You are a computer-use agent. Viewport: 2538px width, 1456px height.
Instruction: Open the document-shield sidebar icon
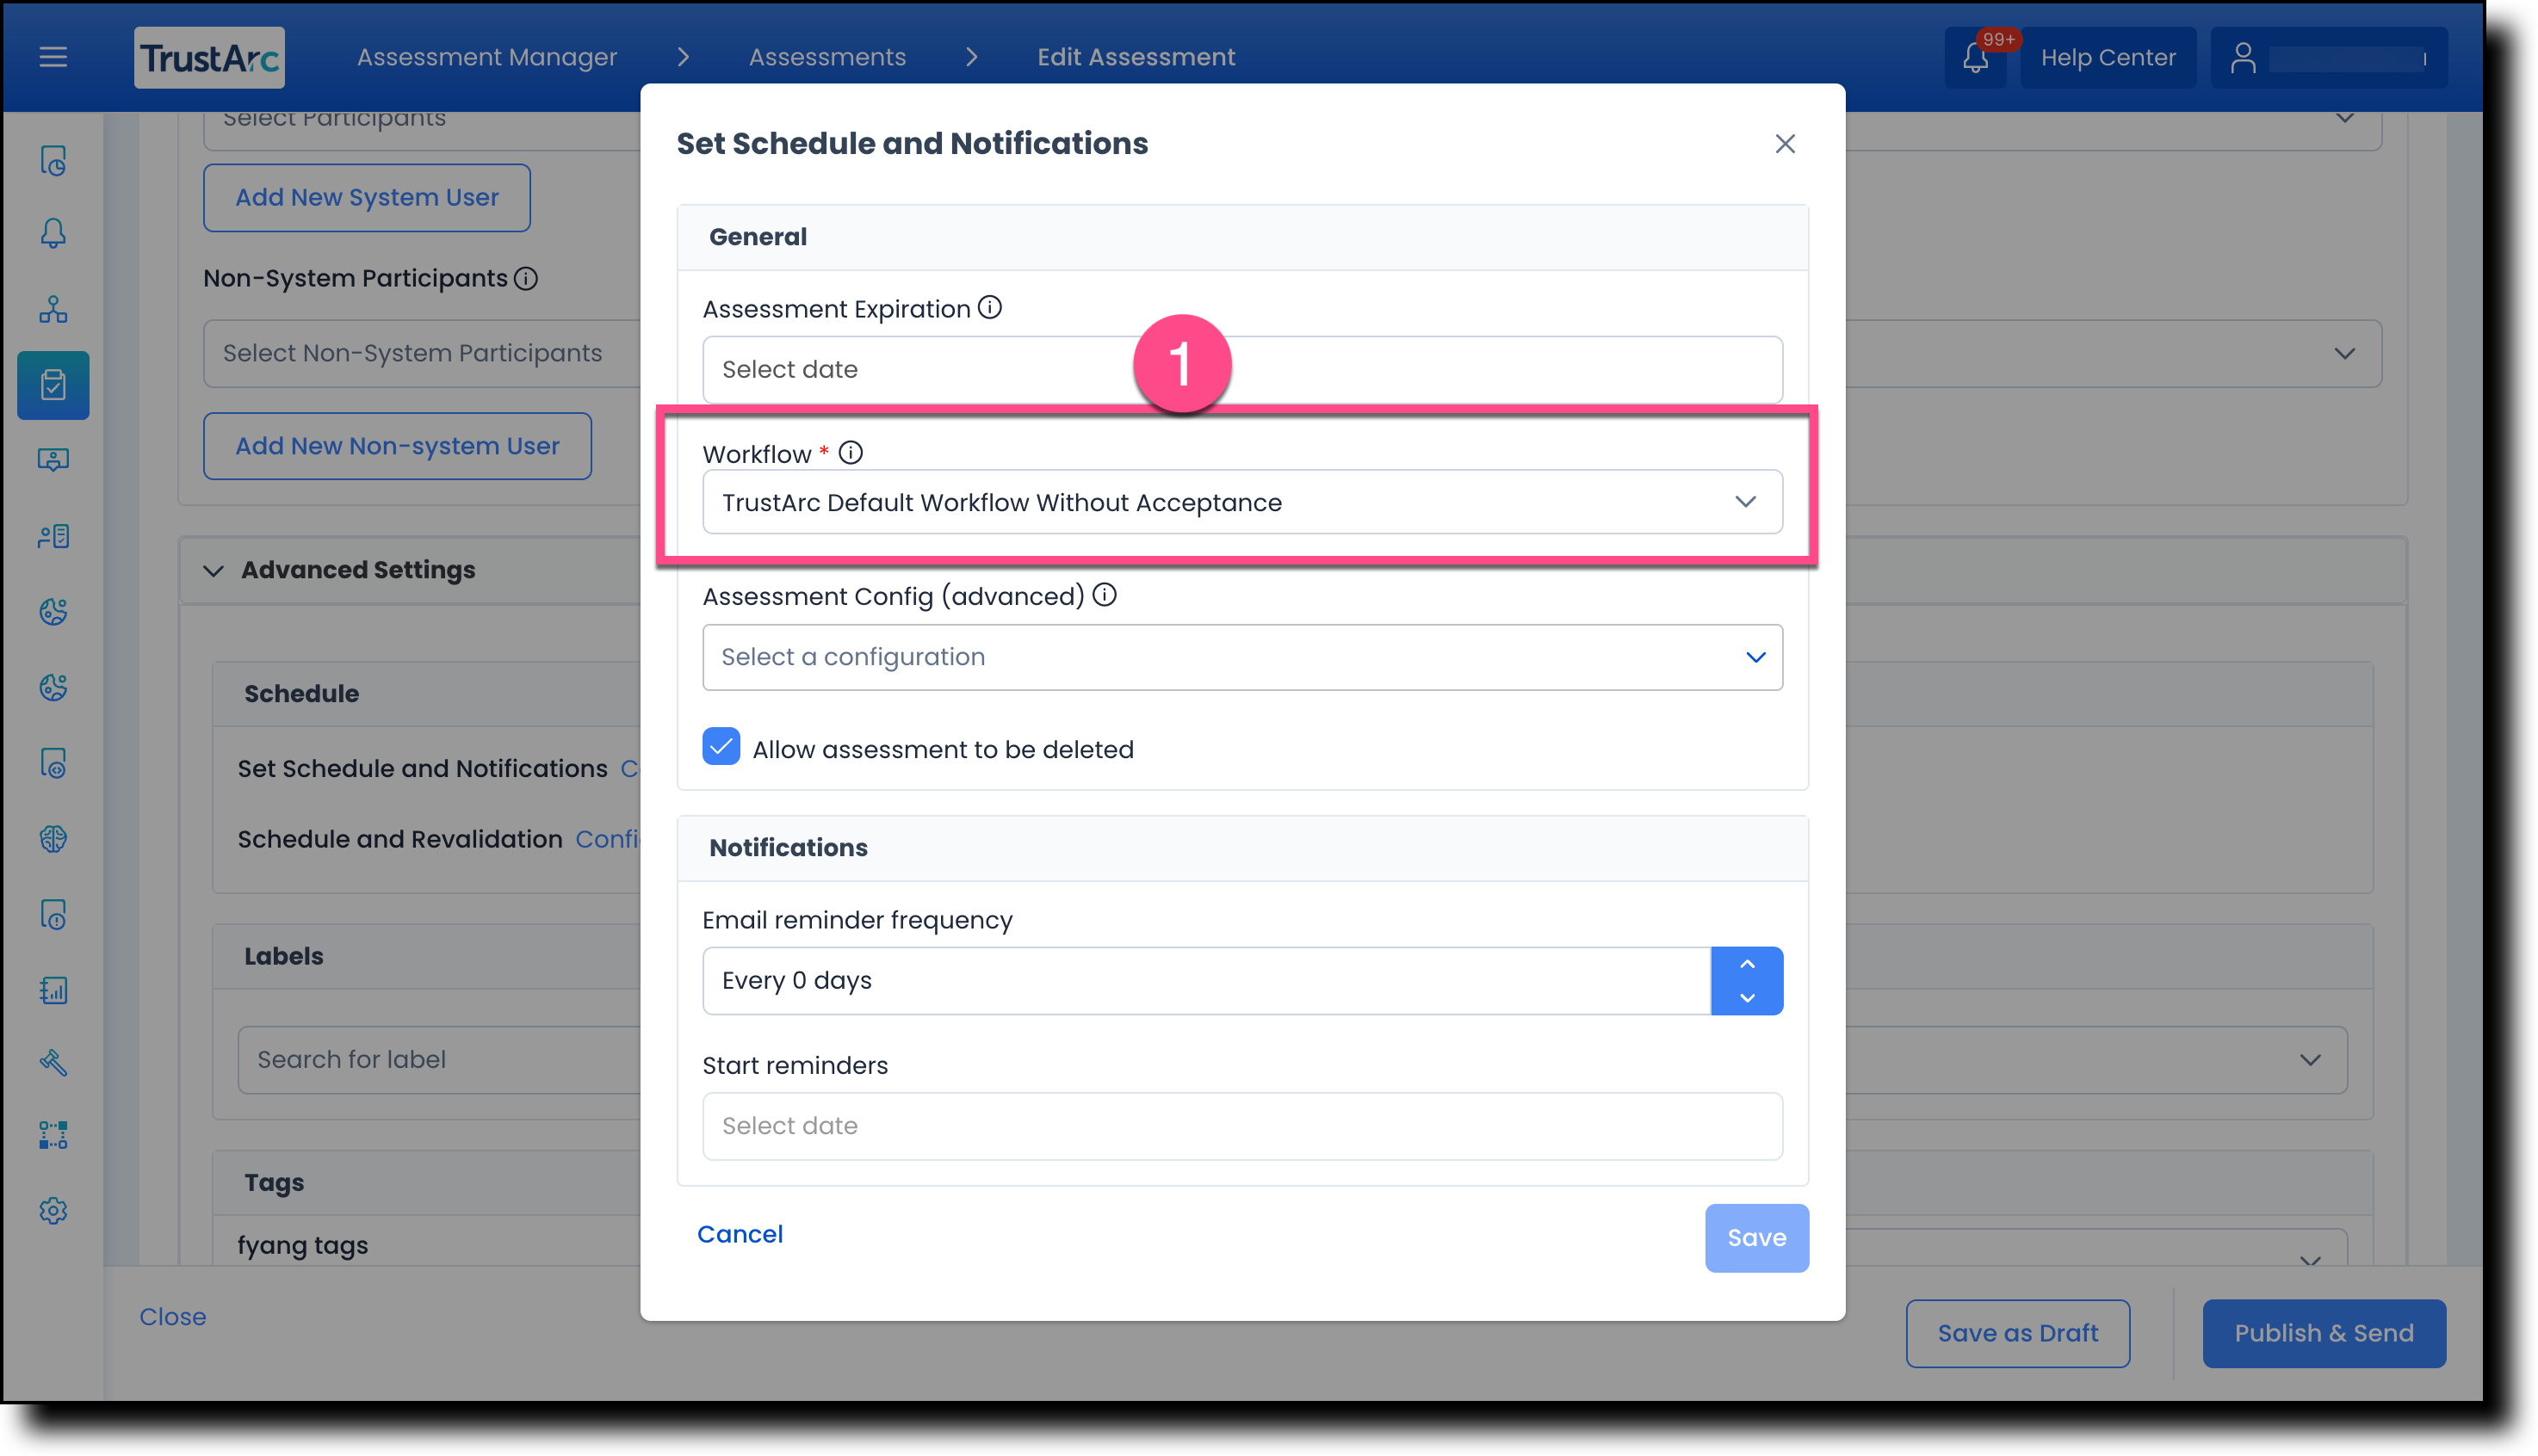click(53, 914)
